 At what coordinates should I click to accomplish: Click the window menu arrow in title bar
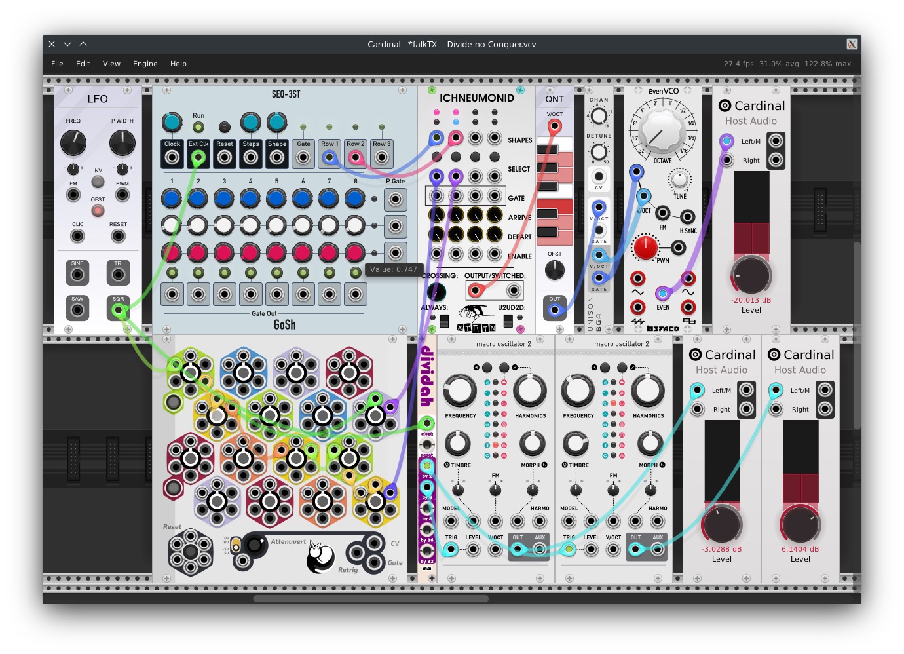click(67, 44)
